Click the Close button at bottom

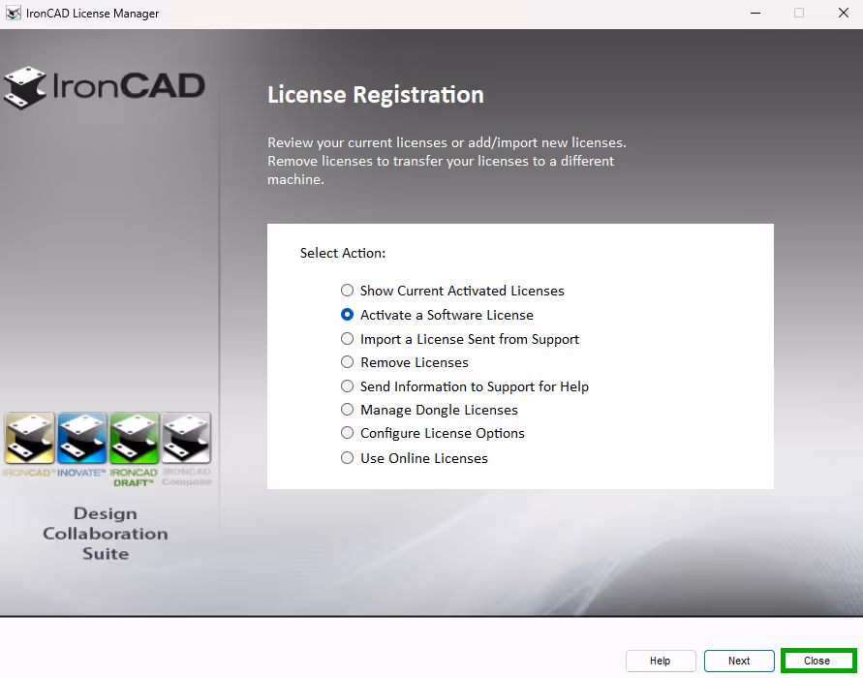tap(817, 661)
